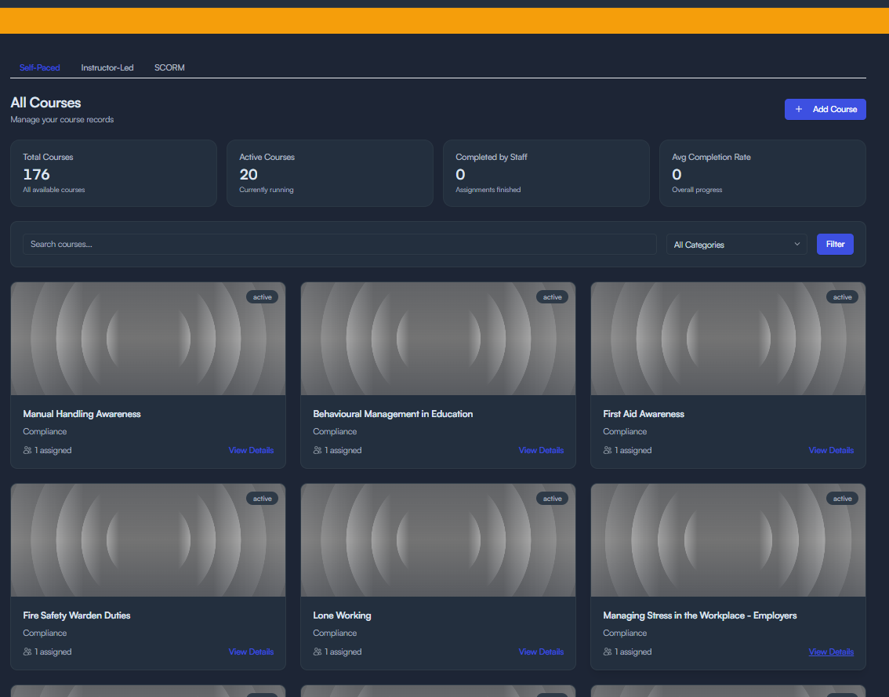Click the Compliance label under First Aid Awareness
Screen dimensions: 889x697
625,431
